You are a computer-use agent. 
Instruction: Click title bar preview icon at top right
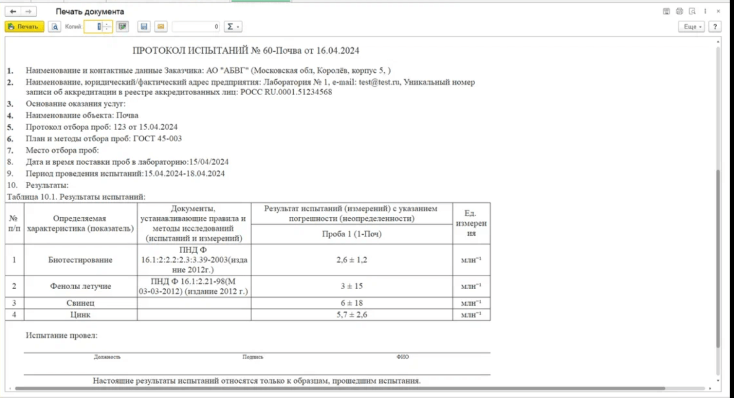click(692, 11)
